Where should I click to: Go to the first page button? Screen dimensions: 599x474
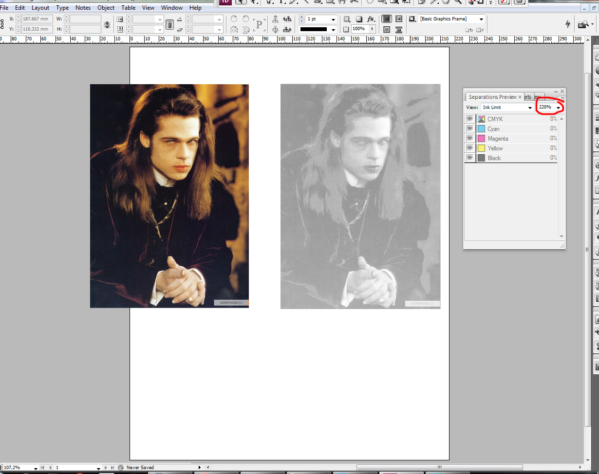coord(42,467)
